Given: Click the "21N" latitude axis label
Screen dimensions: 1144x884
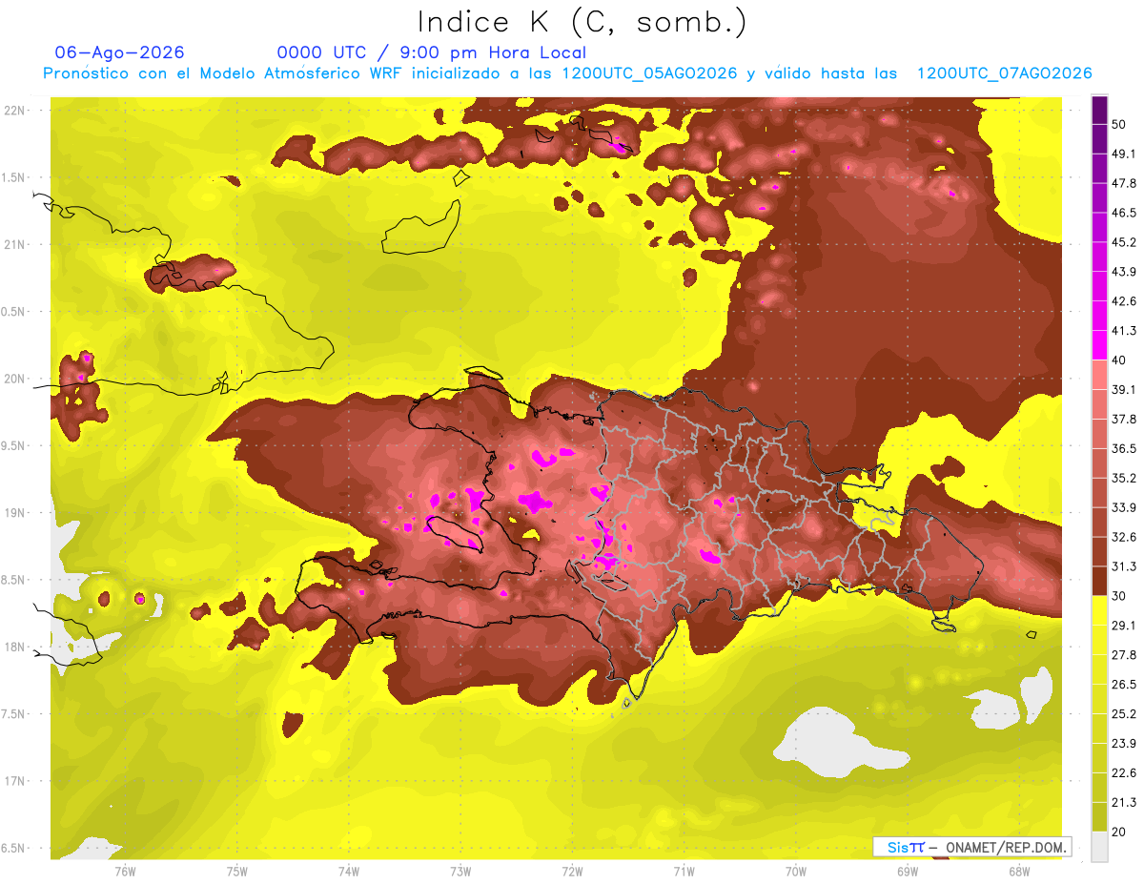Looking at the screenshot, I should tap(16, 245).
